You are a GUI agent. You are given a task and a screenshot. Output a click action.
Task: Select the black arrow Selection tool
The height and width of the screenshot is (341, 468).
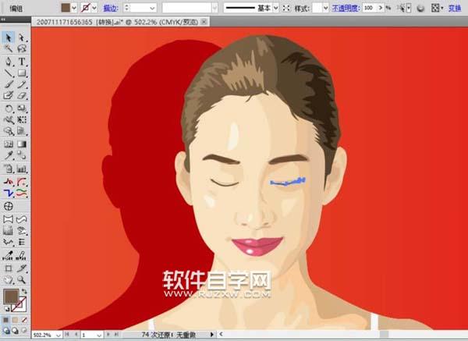tap(8, 37)
